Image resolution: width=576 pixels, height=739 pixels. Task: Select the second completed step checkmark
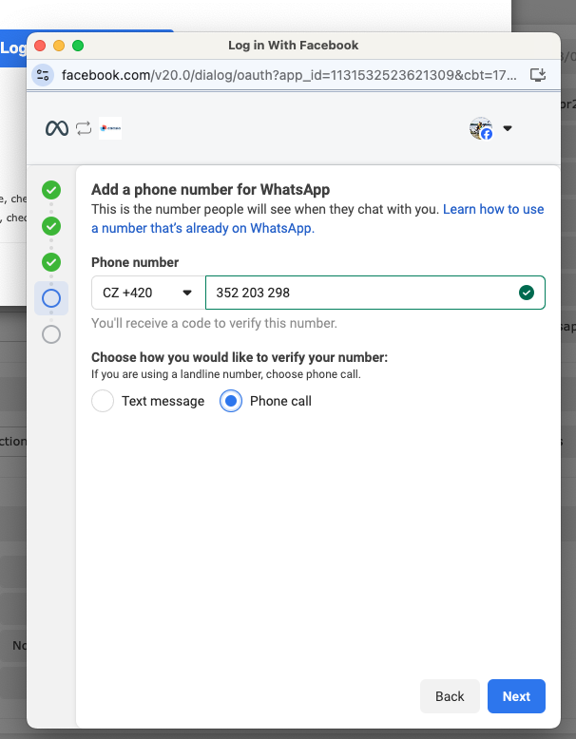click(51, 226)
